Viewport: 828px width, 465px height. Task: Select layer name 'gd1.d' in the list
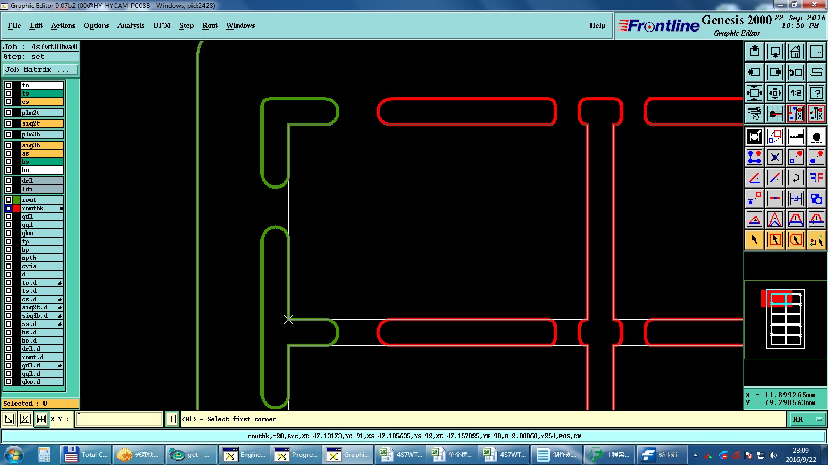pyautogui.click(x=42, y=365)
